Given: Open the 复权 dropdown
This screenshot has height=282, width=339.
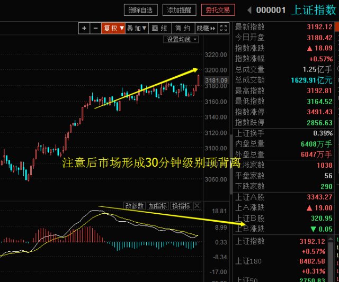Looking at the screenshot, I should (113, 28).
